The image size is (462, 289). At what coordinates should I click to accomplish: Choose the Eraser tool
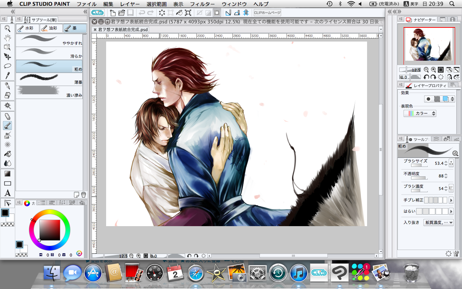pyautogui.click(x=7, y=95)
